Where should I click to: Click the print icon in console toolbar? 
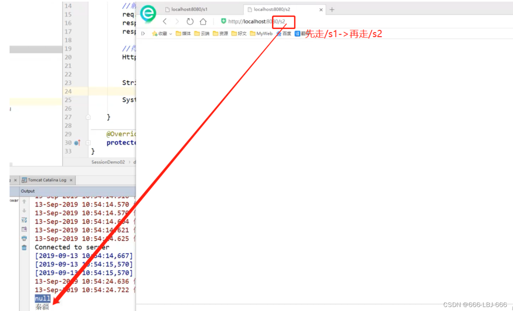[24, 238]
